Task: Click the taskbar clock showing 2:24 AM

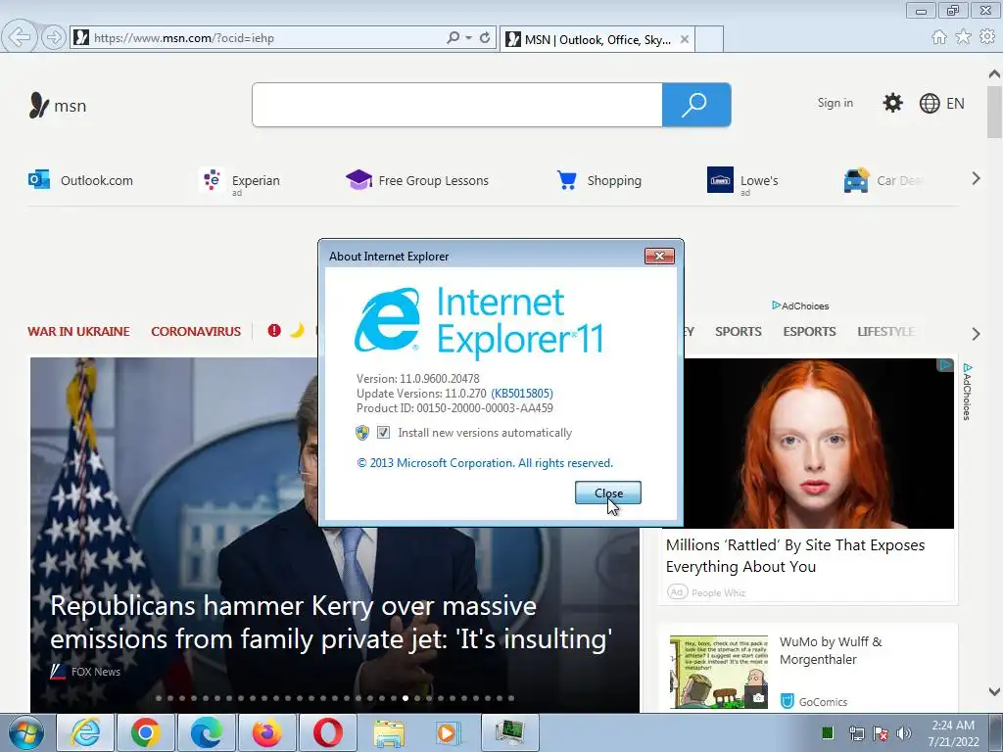Action: click(953, 732)
